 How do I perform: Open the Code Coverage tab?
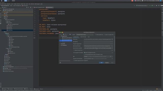(83, 37)
